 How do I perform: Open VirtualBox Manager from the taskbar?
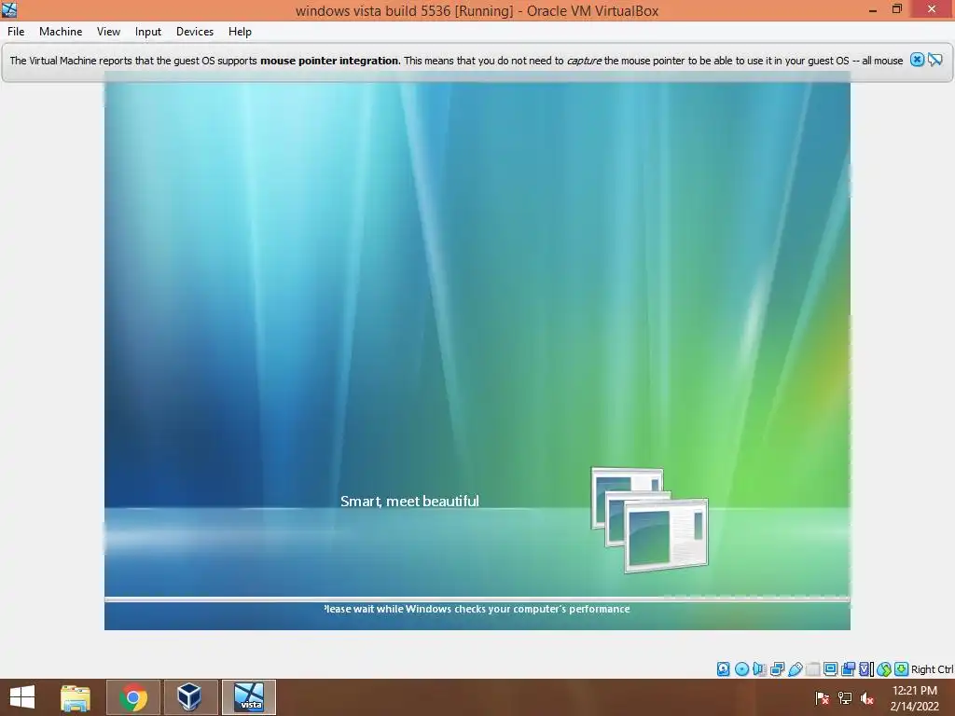189,697
